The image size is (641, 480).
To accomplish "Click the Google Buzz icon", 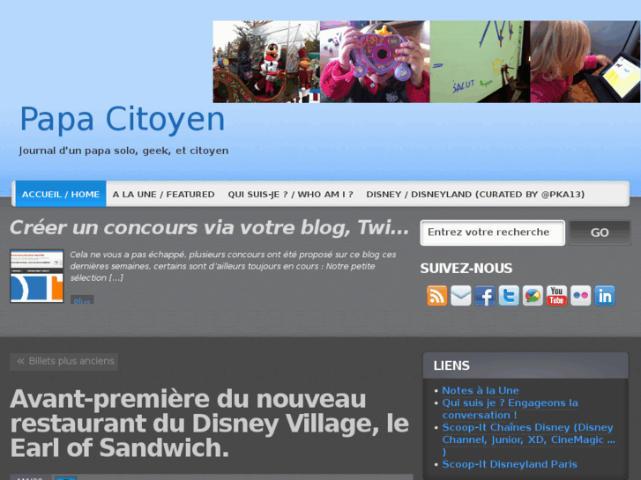I will (x=533, y=296).
